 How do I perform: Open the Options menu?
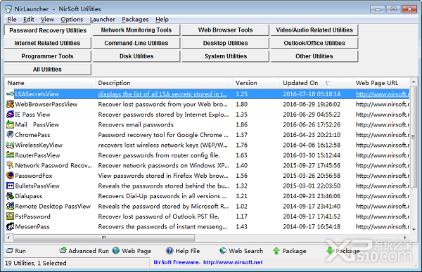(x=72, y=20)
